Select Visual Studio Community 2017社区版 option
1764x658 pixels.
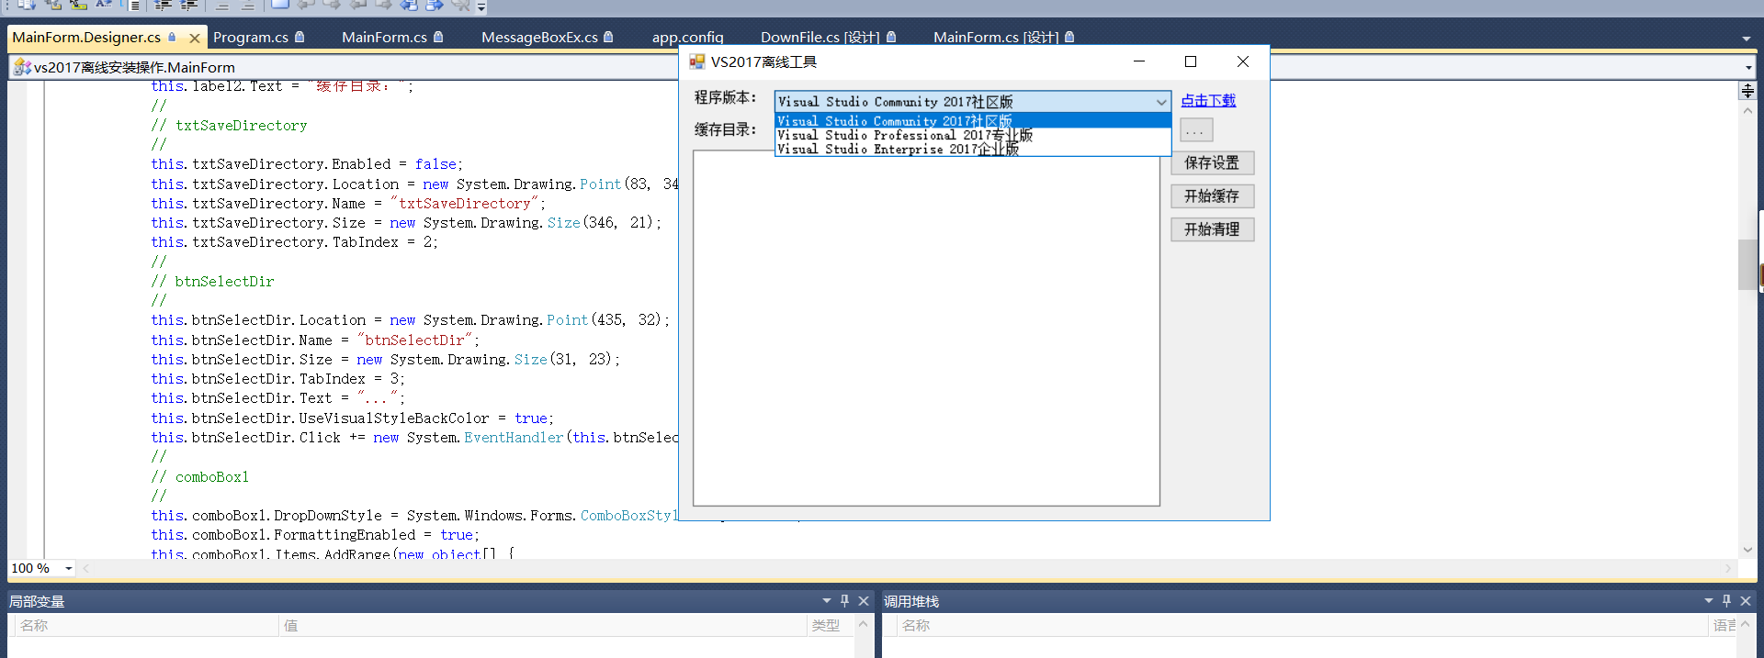point(973,120)
